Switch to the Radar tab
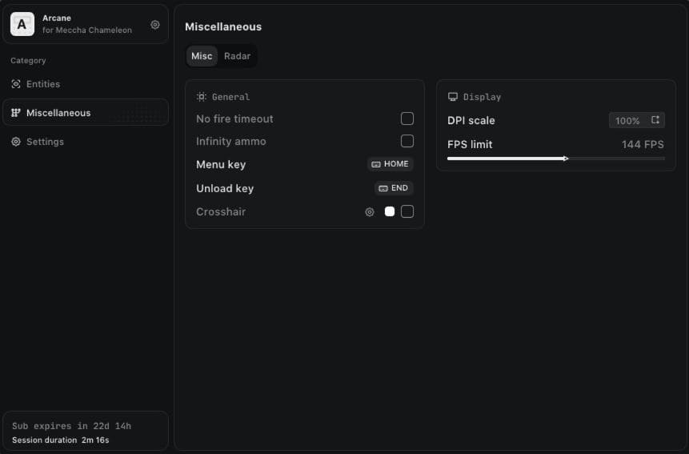The height and width of the screenshot is (454, 689). [238, 56]
